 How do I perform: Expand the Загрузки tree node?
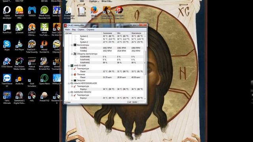[x=72, y=80]
